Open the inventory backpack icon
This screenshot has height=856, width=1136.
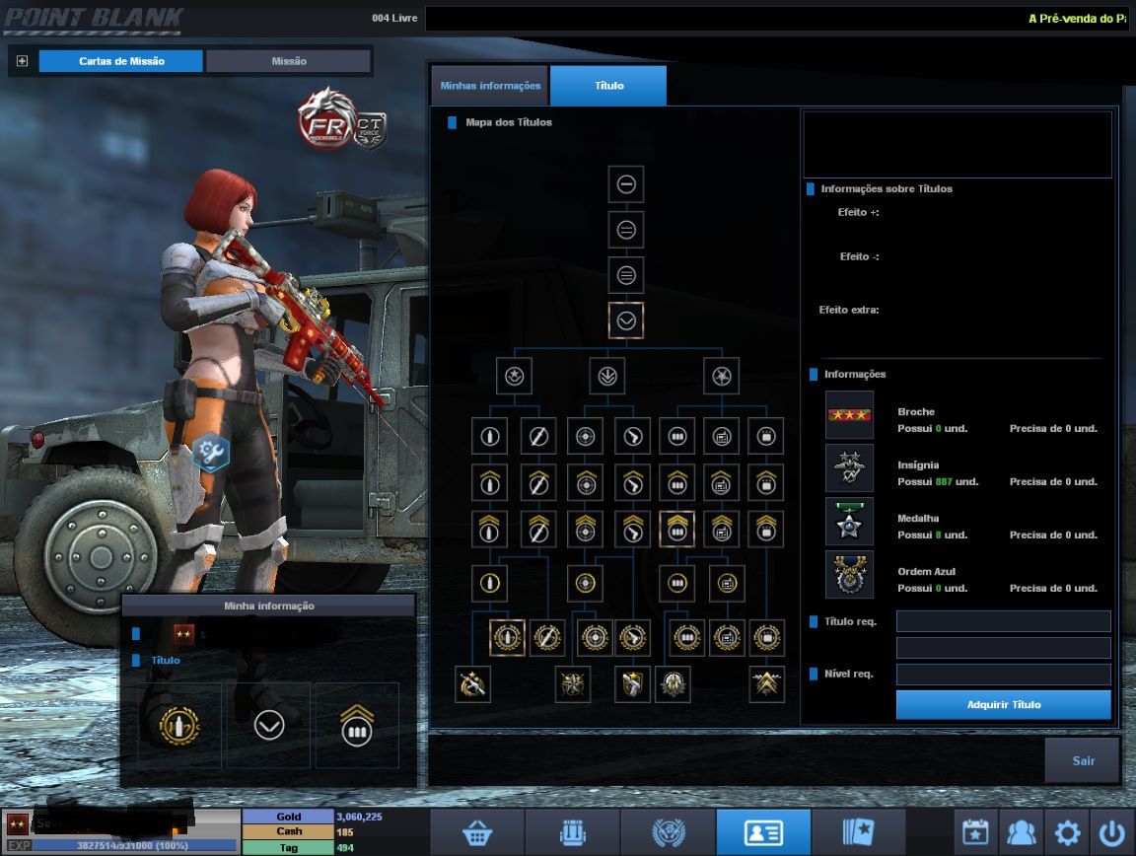click(572, 832)
